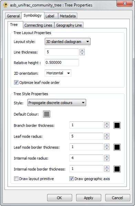Increase Leaf node radius

point(107,135)
